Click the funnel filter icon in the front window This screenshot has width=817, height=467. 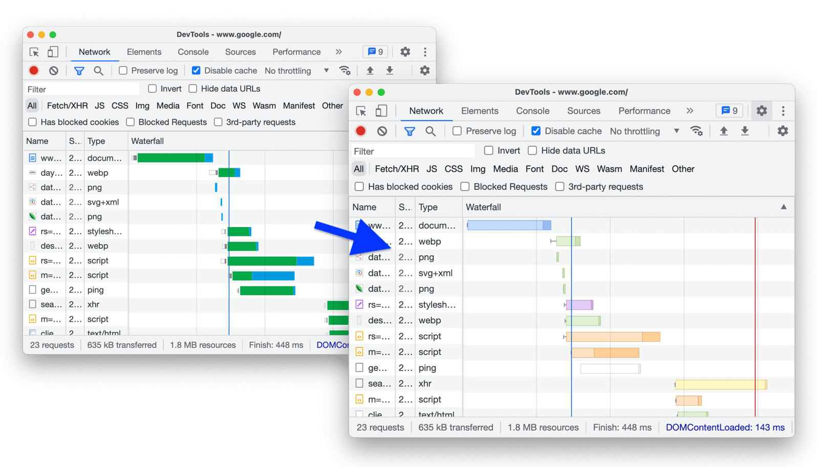(x=410, y=131)
